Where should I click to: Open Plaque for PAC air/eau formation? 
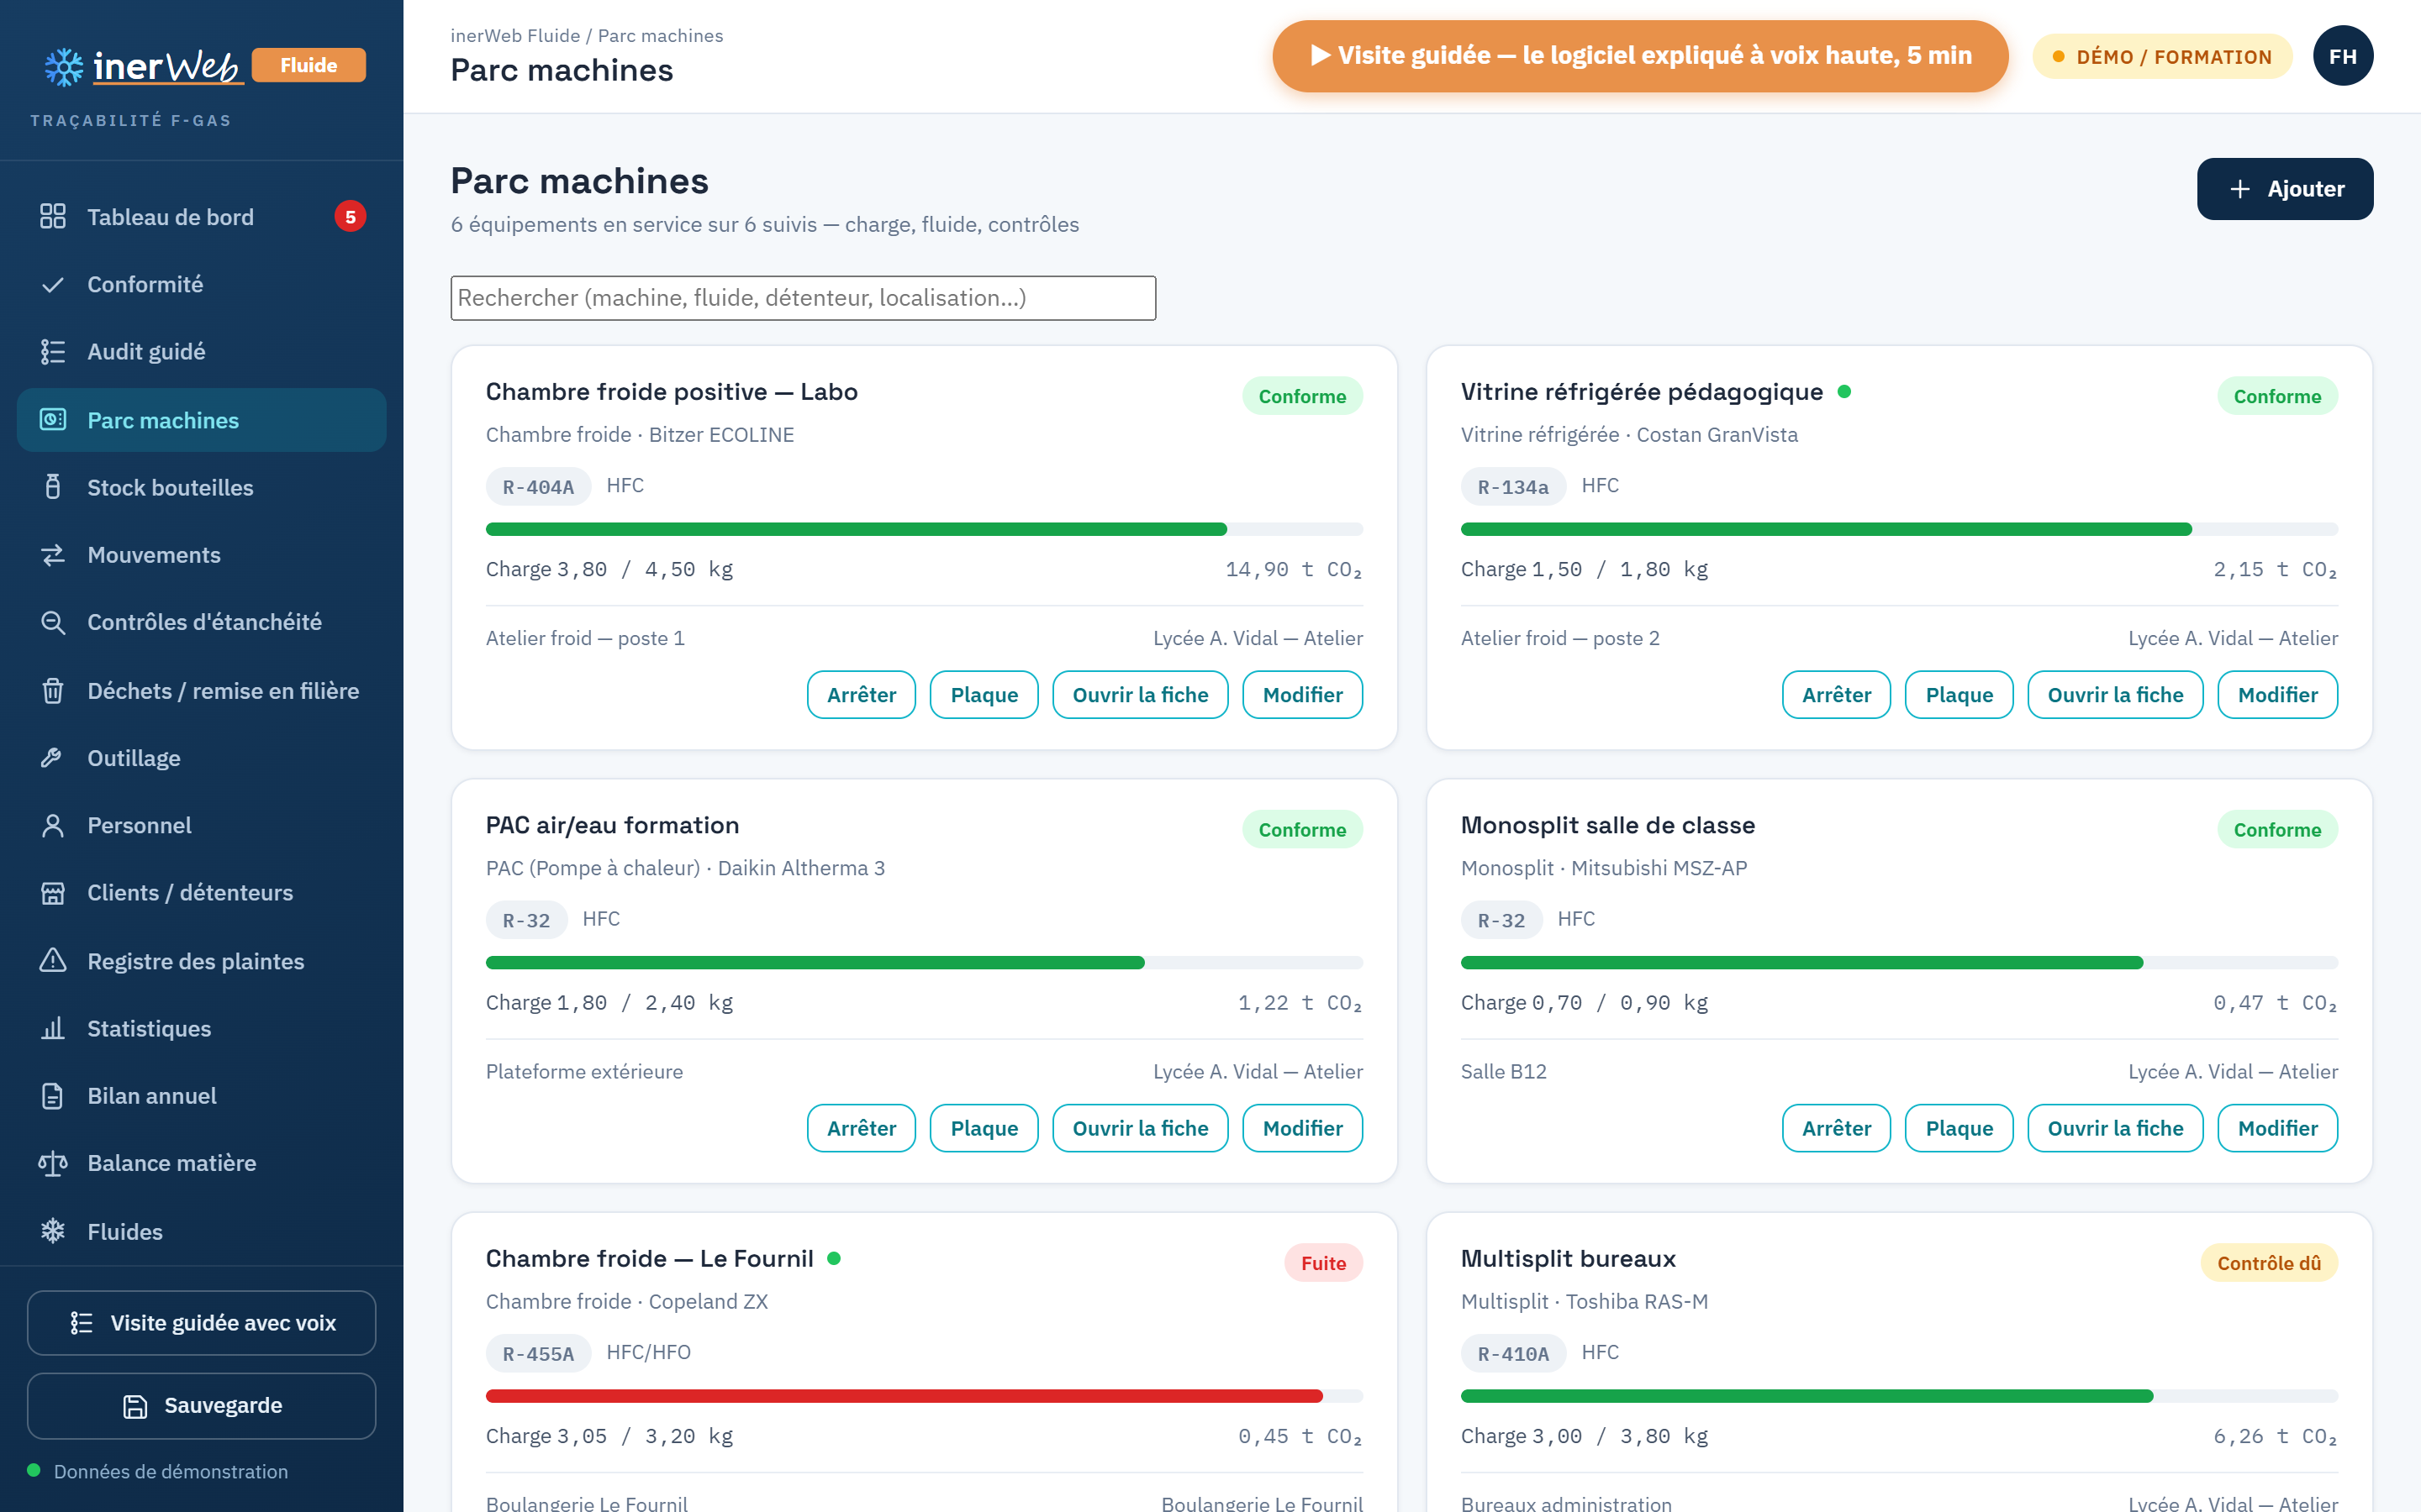[984, 1128]
